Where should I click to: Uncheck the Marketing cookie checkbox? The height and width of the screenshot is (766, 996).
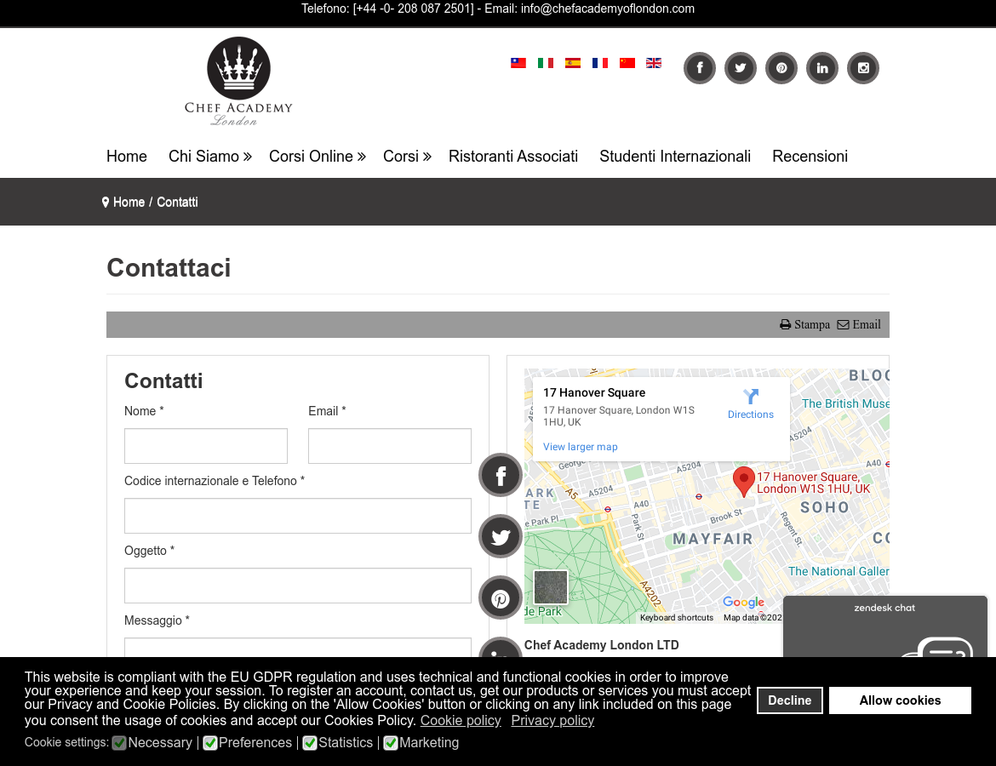coord(391,743)
